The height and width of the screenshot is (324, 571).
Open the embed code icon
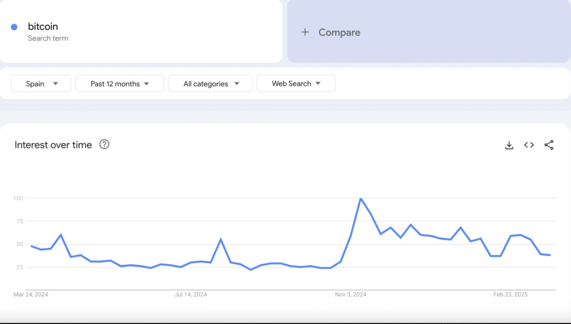click(x=529, y=145)
